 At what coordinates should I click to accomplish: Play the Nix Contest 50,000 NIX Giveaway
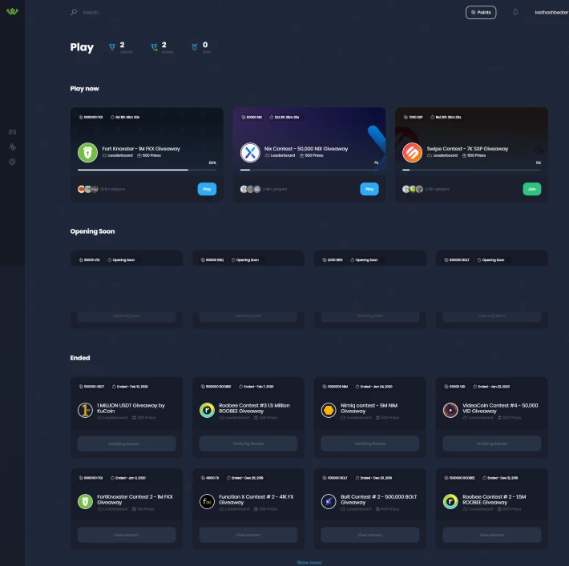369,189
